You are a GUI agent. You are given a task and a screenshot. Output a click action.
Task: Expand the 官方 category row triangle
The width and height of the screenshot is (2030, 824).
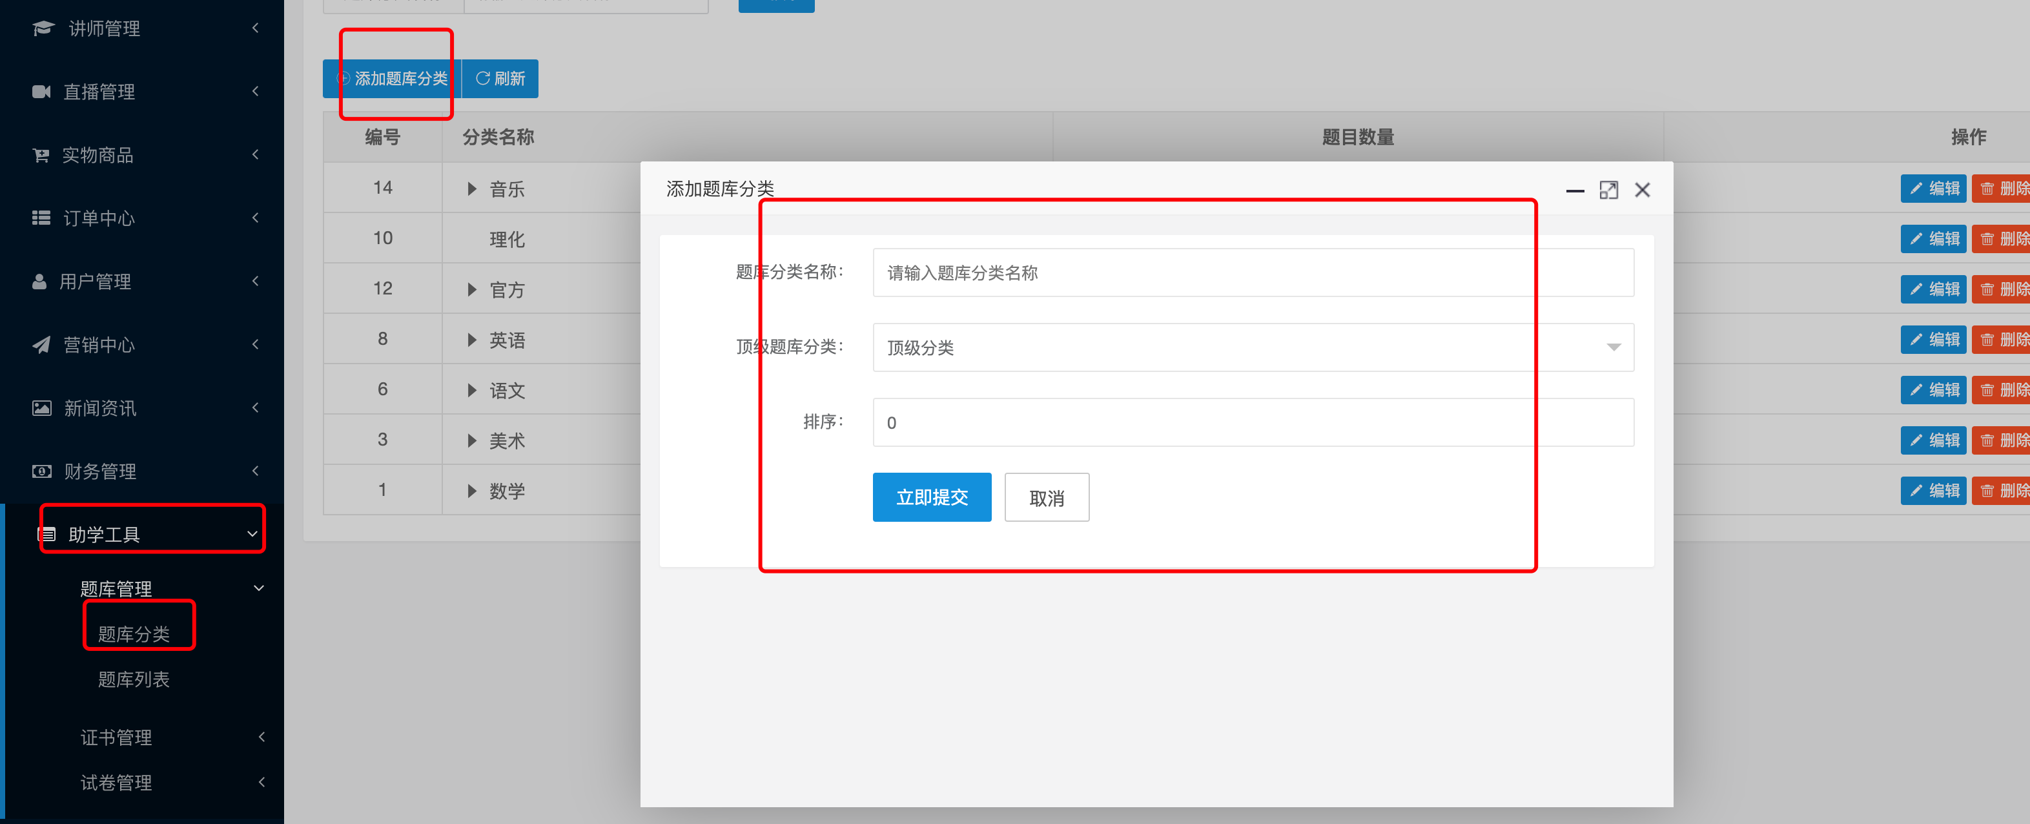[x=471, y=289]
